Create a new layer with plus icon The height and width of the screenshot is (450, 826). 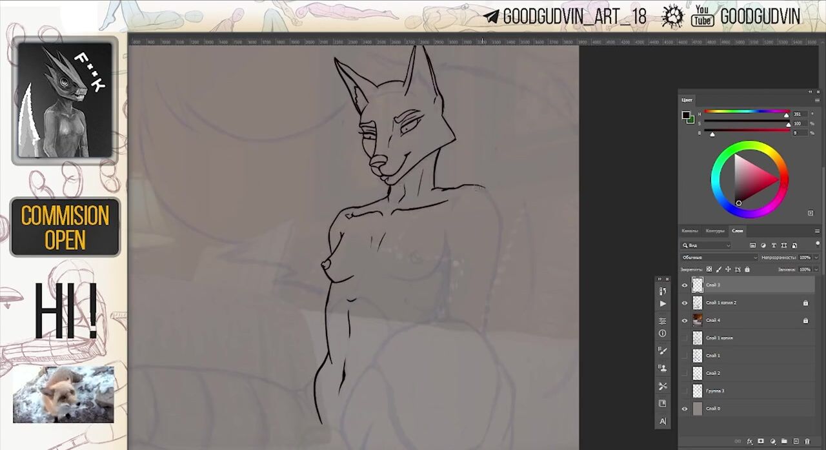pos(796,442)
